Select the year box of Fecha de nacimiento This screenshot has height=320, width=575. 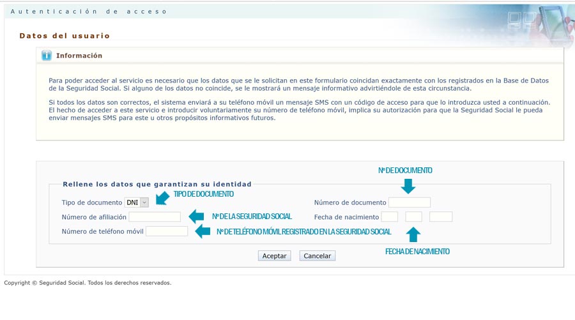point(441,217)
